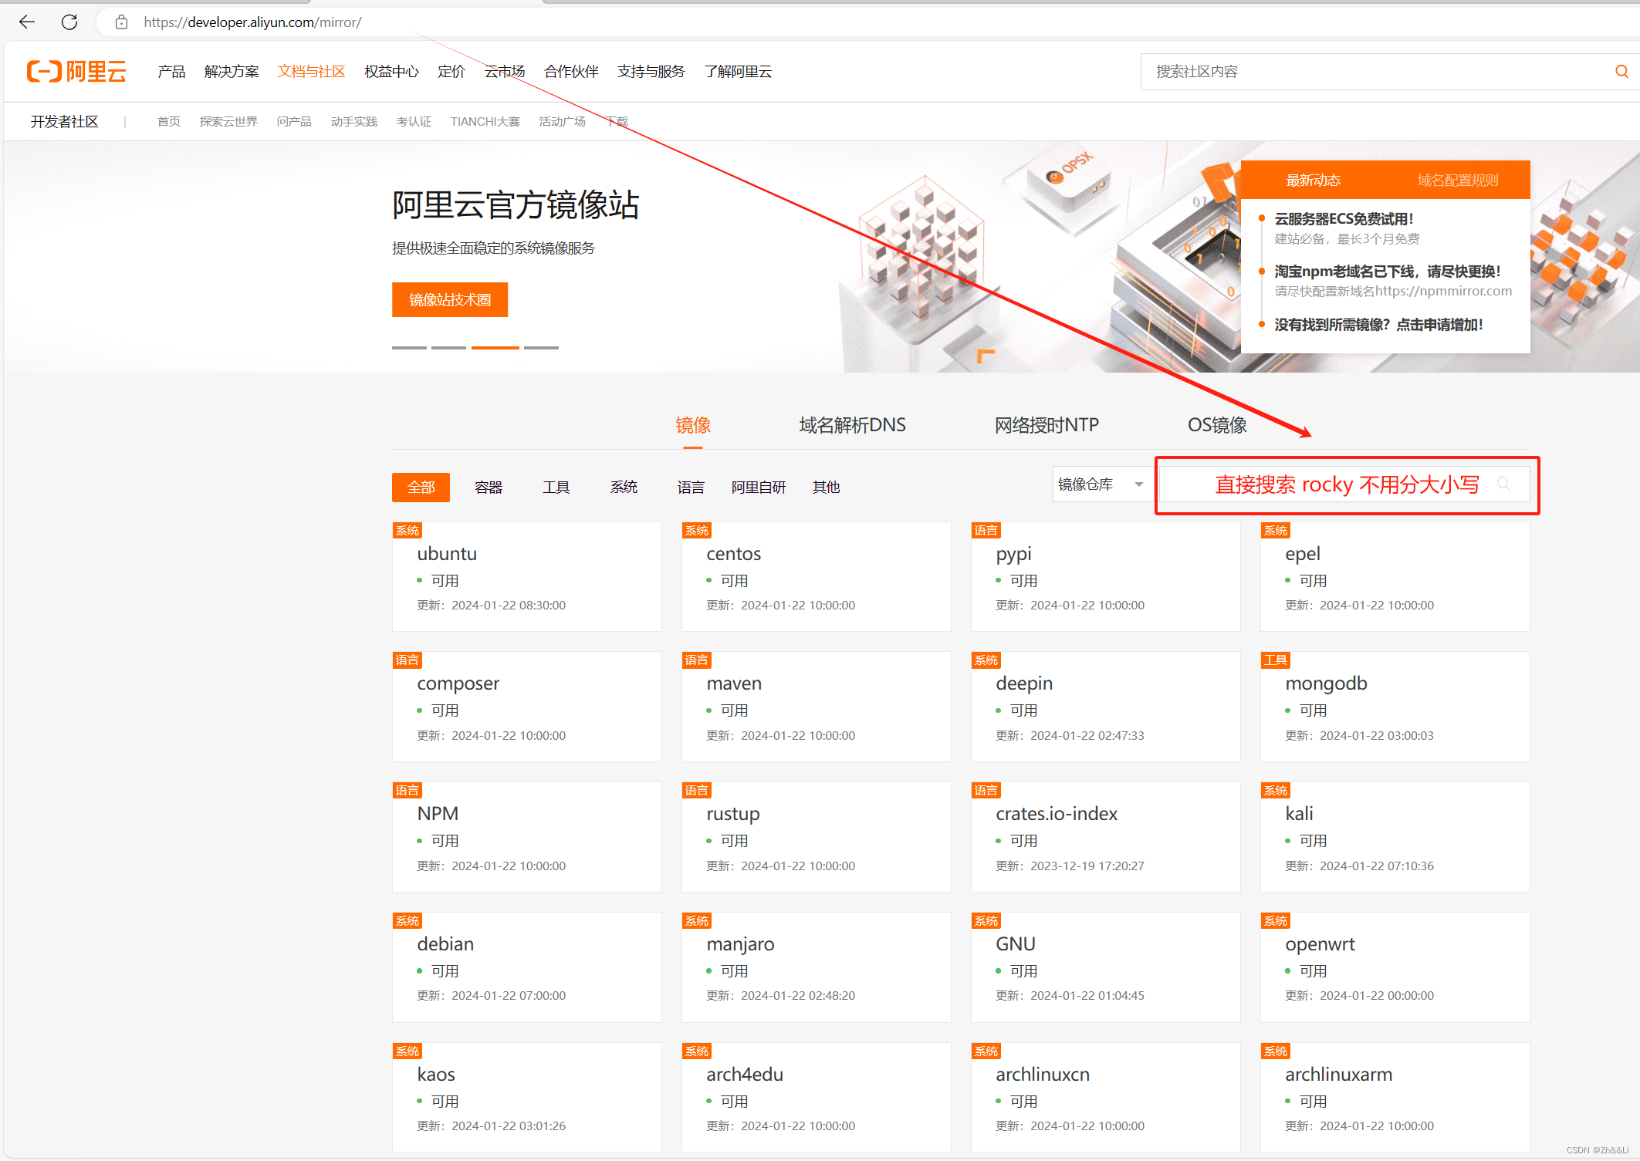Open 文档与社区 menu item
Image resolution: width=1640 pixels, height=1161 pixels.
click(311, 72)
